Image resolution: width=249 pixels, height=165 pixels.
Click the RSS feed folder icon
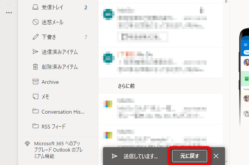36,126
